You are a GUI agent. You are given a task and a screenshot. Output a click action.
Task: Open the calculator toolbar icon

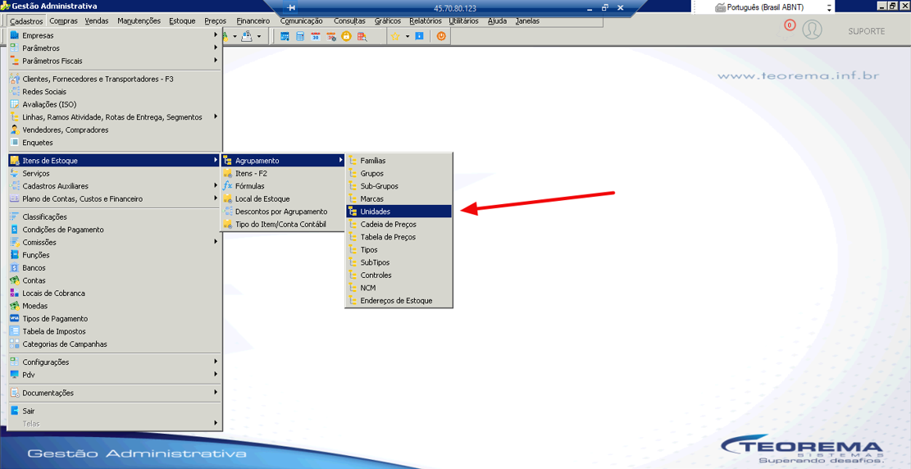click(300, 36)
